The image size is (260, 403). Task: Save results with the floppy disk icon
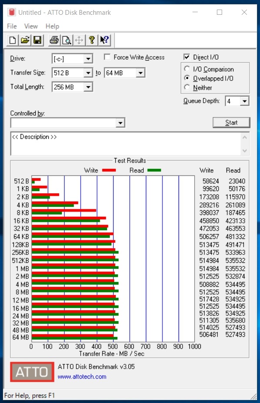37,40
